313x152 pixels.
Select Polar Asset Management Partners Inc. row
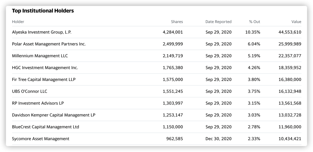(49, 44)
